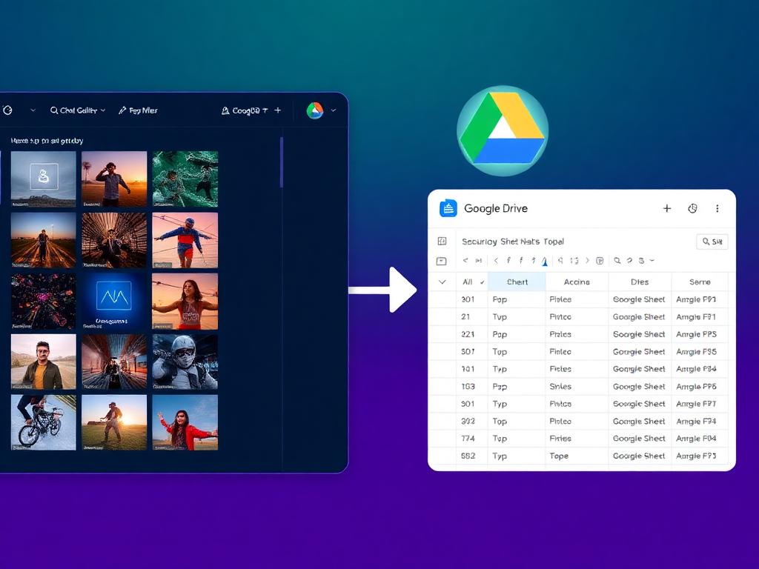Expand the chevron next to the Drive avatar
The width and height of the screenshot is (759, 569).
coord(334,110)
